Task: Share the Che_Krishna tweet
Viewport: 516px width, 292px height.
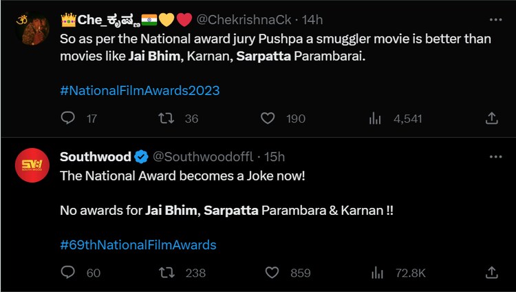Action: (x=492, y=118)
